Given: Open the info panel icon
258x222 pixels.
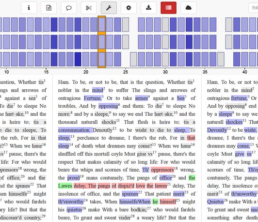Looking at the screenshot, I should [x=29, y=8].
